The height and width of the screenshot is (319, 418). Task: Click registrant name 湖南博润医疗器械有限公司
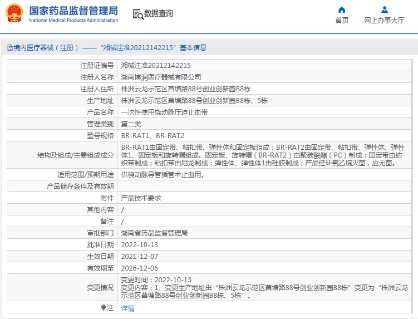161,77
